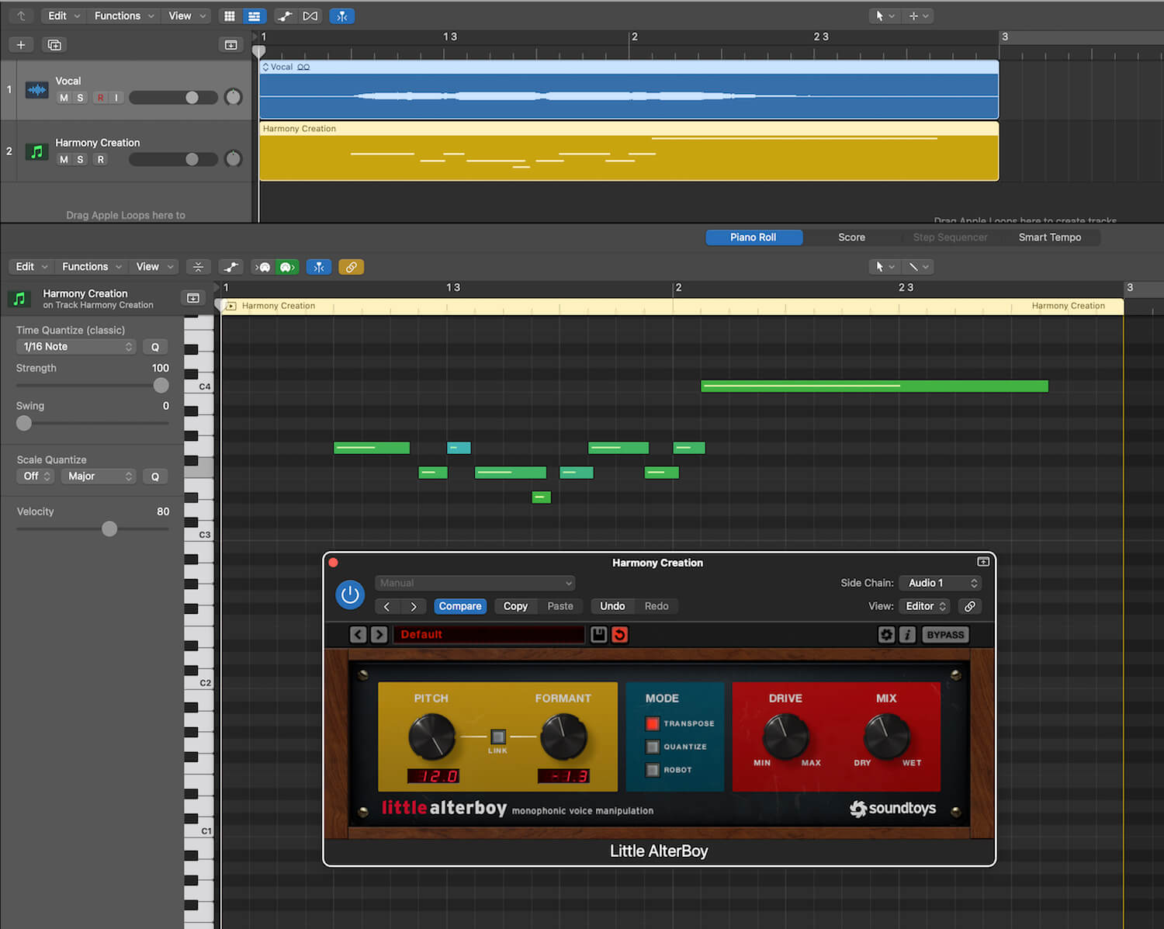Screen dimensions: 1164x929
Task: Go to next preset in Little AlterBoy bar
Action: click(379, 635)
